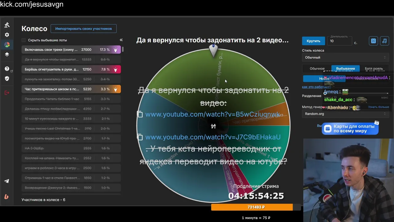Select lot 'Включаешь свои треки (скину'
Image resolution: width=394 pixels, height=222 pixels.
pyautogui.click(x=71, y=50)
